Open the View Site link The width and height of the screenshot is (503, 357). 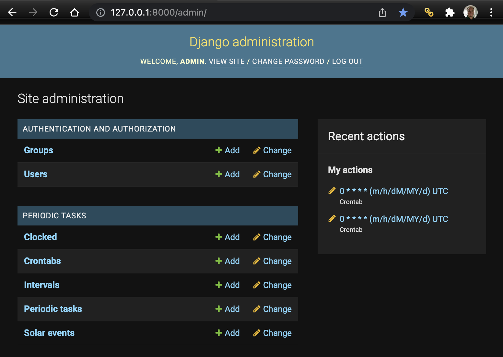coord(227,61)
